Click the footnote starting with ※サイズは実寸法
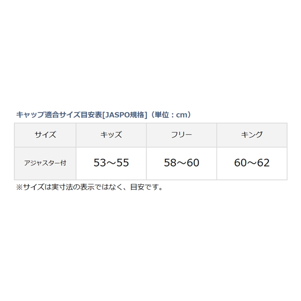 pyautogui.click(x=89, y=187)
